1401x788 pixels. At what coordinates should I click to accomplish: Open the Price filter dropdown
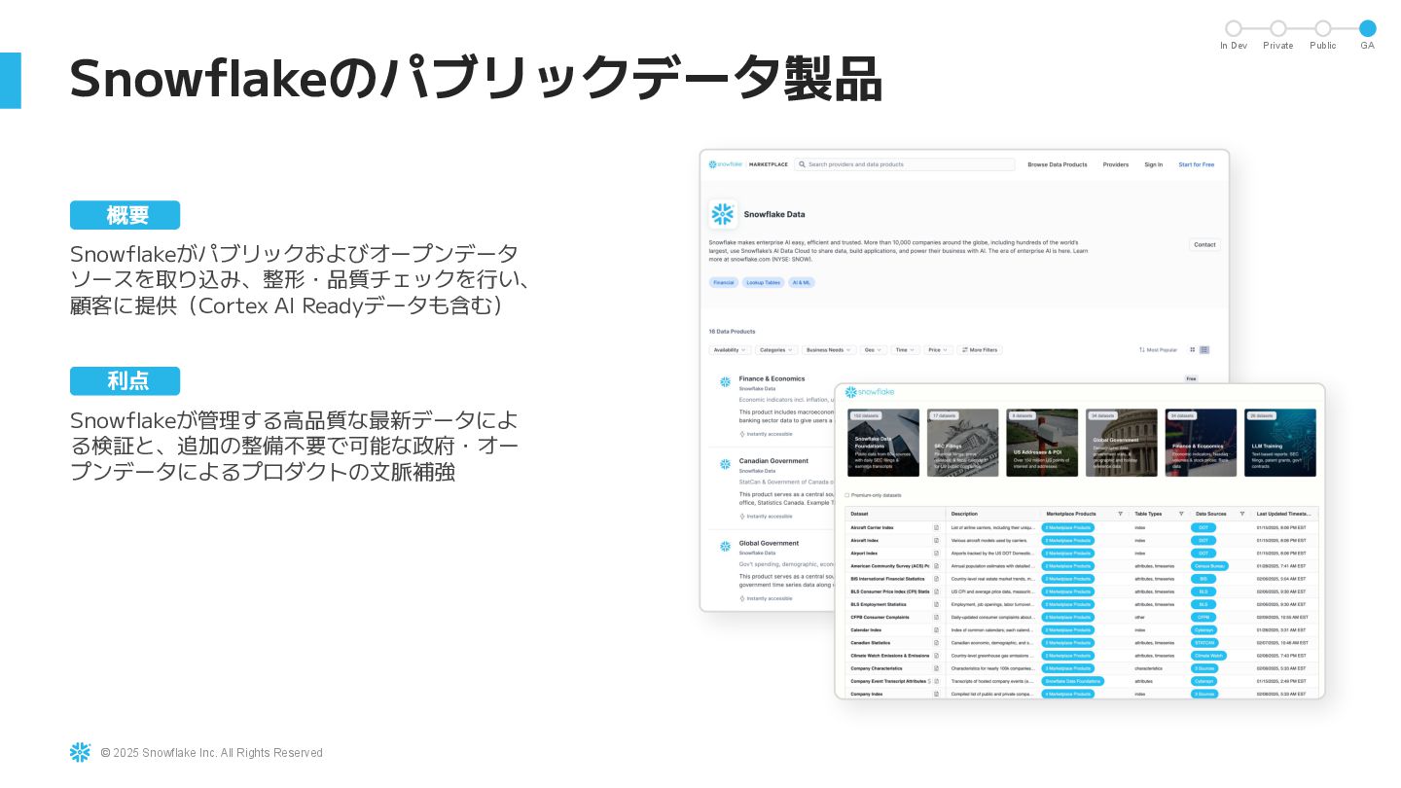coord(938,349)
